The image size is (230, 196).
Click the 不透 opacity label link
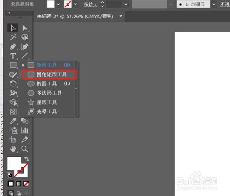[225, 4]
